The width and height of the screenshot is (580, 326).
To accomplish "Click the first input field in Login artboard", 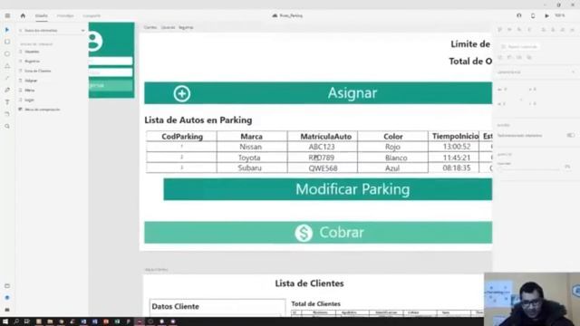I will (111, 61).
